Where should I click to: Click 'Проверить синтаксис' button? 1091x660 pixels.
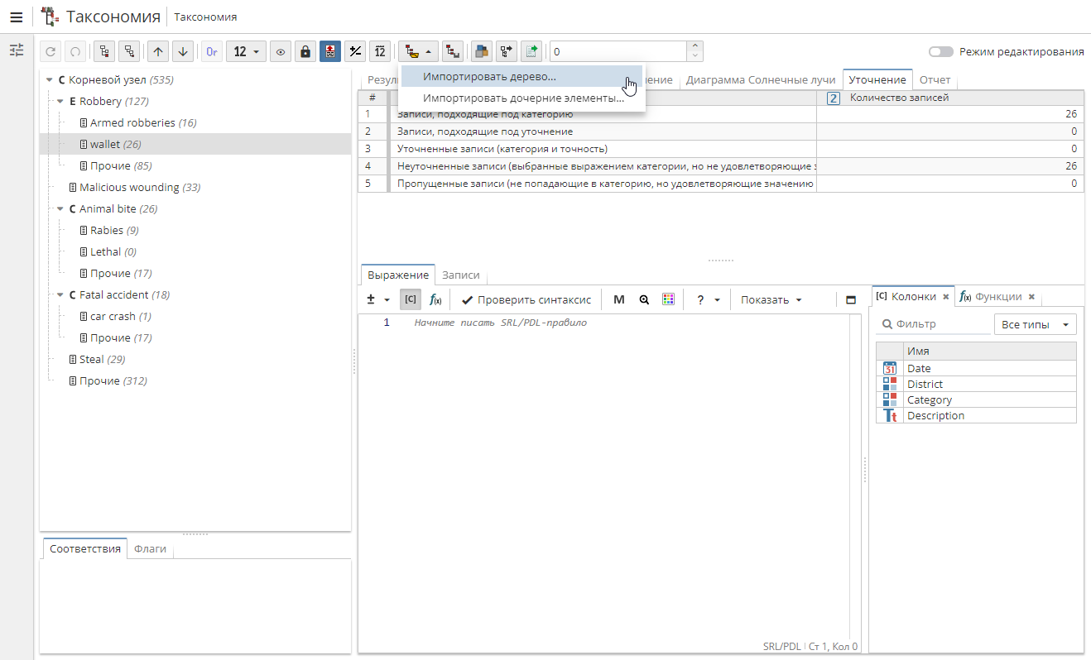tap(526, 299)
